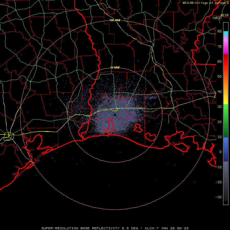Click the cyan top band of the color bar
The height and width of the screenshot is (230, 230).
point(226,34)
